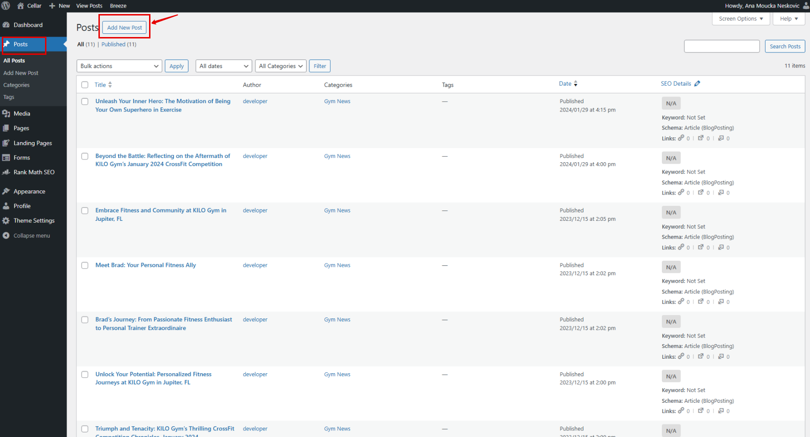Click Breeze in admin bar
This screenshot has height=437, width=810.
(x=118, y=6)
